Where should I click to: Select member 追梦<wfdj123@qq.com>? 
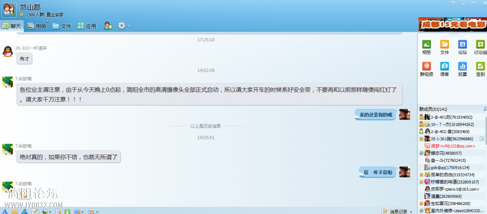pyautogui.click(x=451, y=146)
